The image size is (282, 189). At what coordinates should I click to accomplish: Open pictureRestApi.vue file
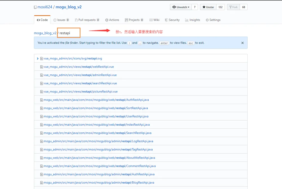click(x=81, y=92)
